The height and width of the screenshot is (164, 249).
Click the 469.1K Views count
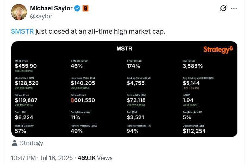tap(95, 158)
